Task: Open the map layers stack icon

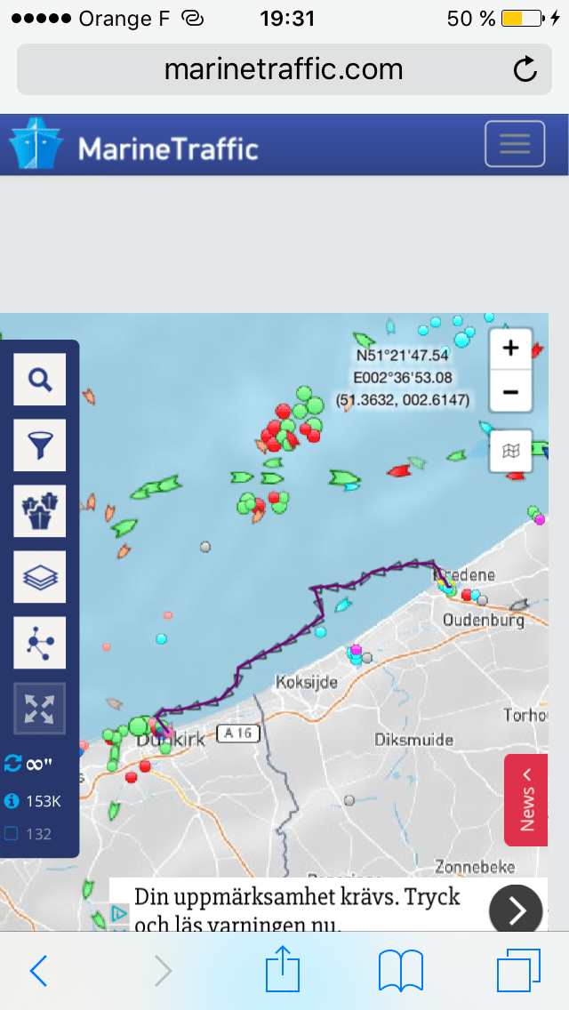Action: 40,577
